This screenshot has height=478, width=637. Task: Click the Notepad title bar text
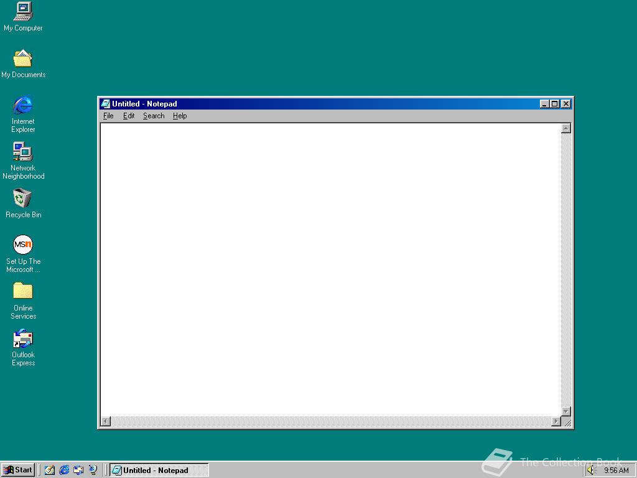pos(144,104)
